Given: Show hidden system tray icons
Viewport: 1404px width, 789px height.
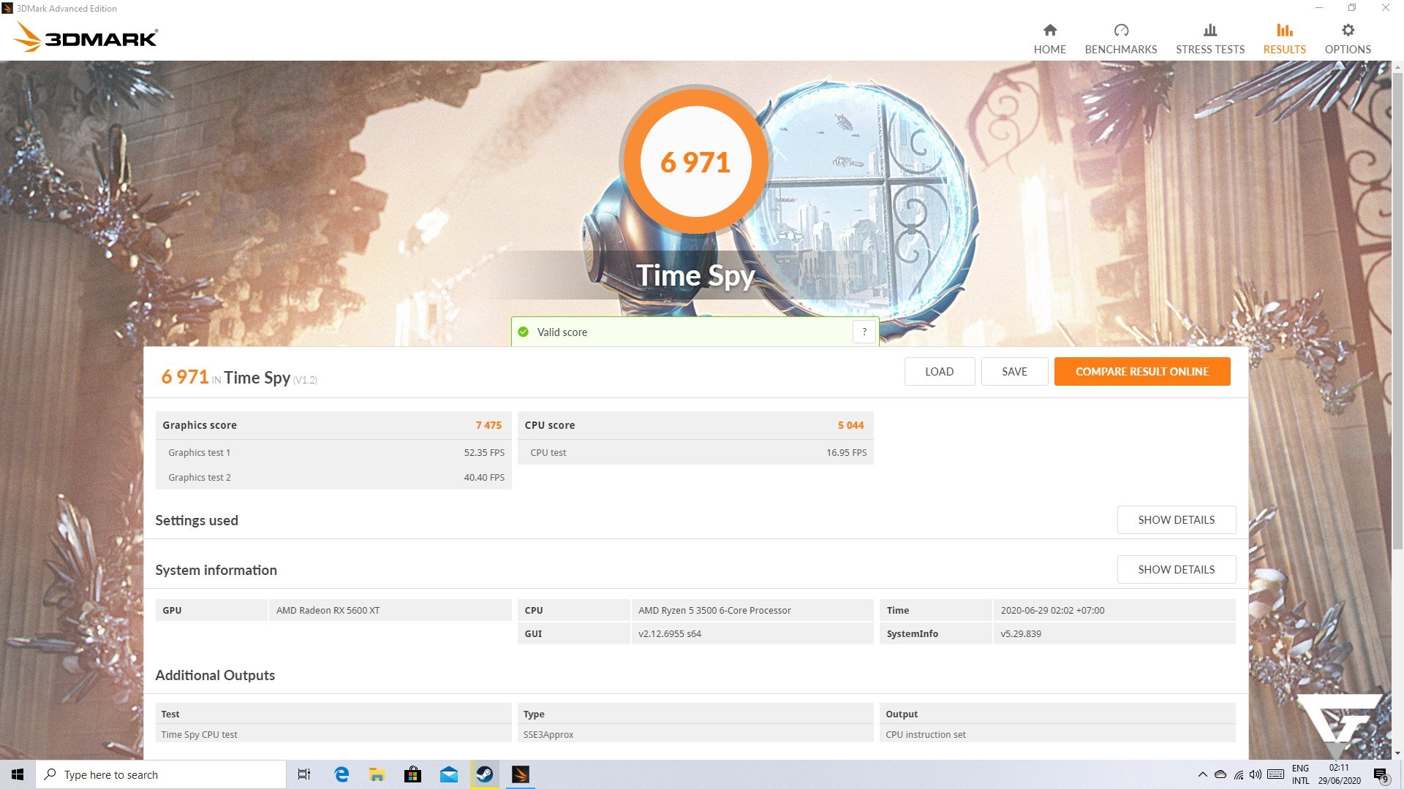Looking at the screenshot, I should 1202,774.
